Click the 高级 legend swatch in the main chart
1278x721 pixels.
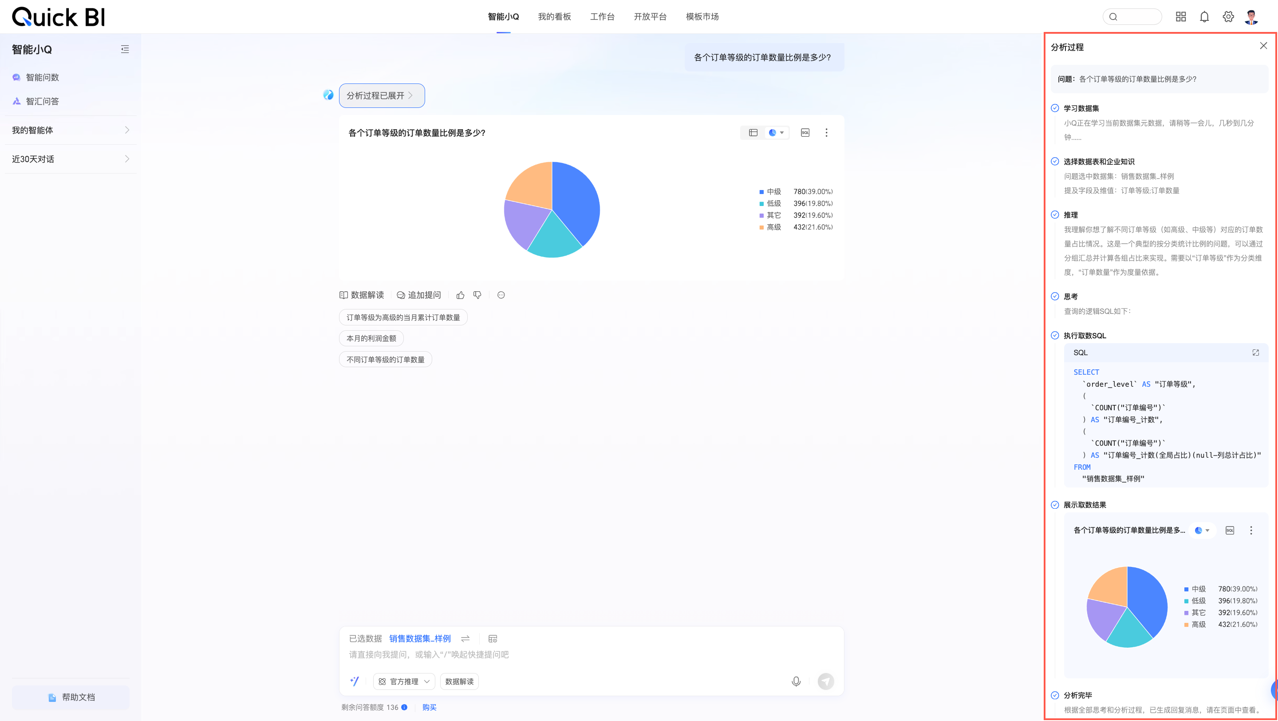coord(761,227)
